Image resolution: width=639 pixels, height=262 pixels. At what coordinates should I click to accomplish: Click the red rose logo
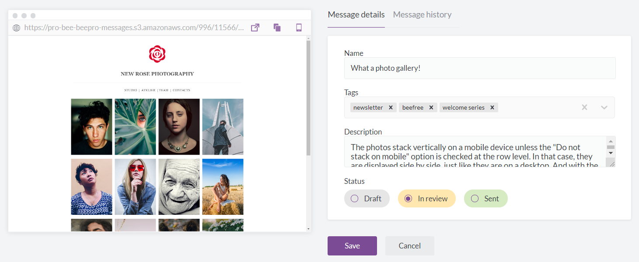157,54
